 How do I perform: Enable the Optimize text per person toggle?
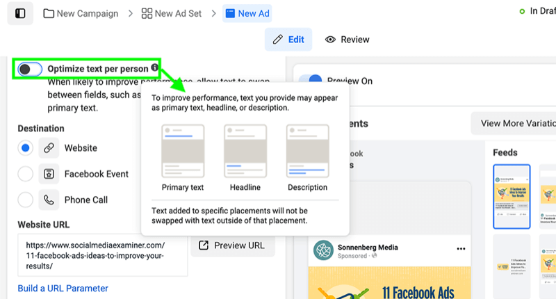[x=31, y=69]
